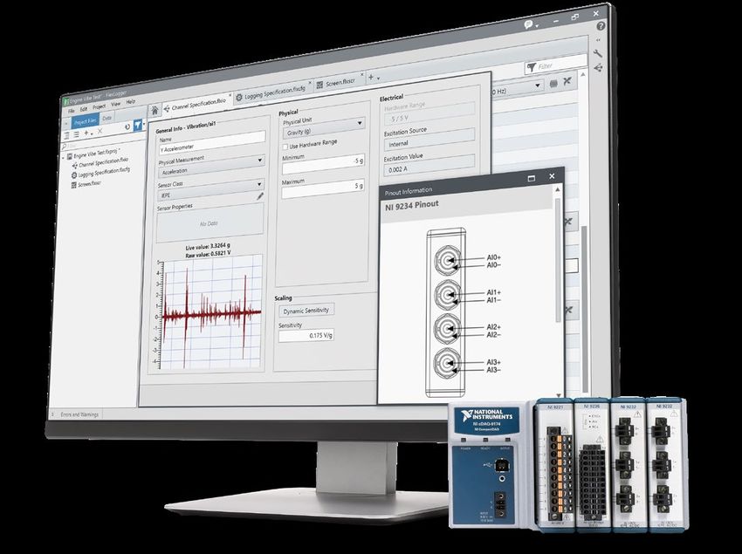
Task: Select the Screen.flxscr document tab
Action: tap(340, 81)
